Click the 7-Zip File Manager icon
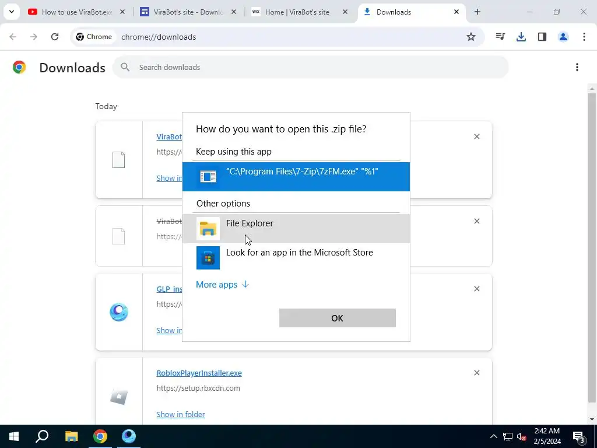The image size is (597, 448). [208, 176]
